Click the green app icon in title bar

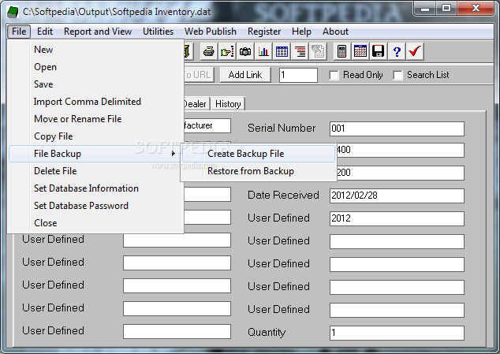point(13,12)
